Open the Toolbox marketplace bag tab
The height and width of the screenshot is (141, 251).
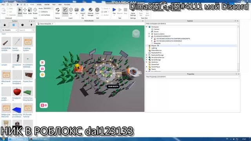[5, 25]
